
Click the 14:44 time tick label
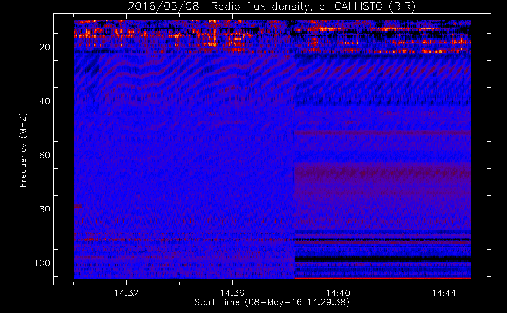pyautogui.click(x=444, y=293)
